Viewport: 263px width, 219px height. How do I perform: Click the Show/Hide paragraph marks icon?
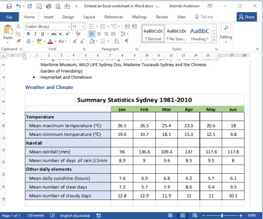(x=126, y=42)
